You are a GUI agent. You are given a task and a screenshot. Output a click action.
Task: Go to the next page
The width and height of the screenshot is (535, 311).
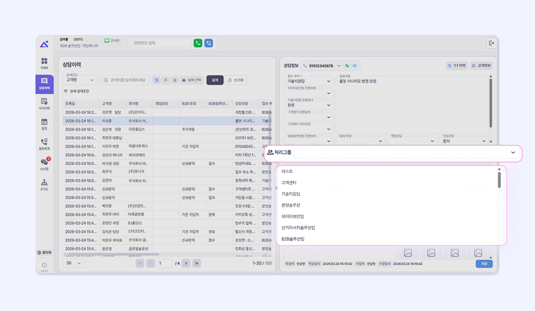click(x=186, y=263)
